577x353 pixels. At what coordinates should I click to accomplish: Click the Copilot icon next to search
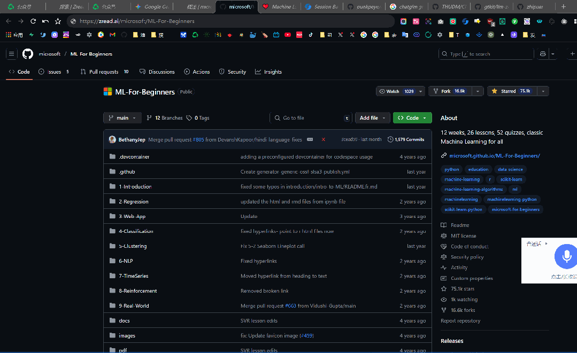point(543,54)
